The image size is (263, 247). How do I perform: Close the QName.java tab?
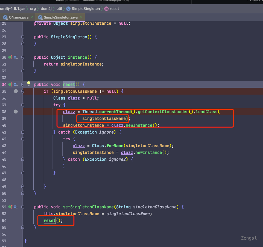[x=31, y=17]
